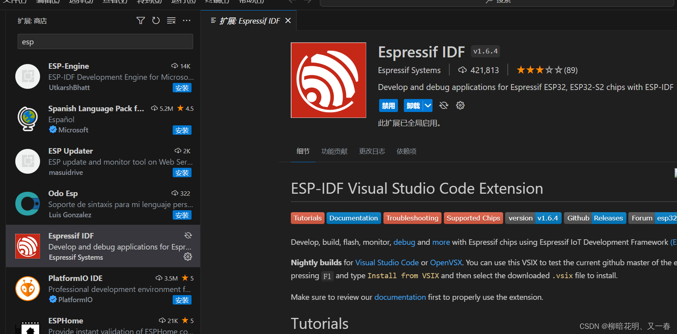Expand the uninstall dropdown arrow
The width and height of the screenshot is (677, 334).
click(428, 105)
